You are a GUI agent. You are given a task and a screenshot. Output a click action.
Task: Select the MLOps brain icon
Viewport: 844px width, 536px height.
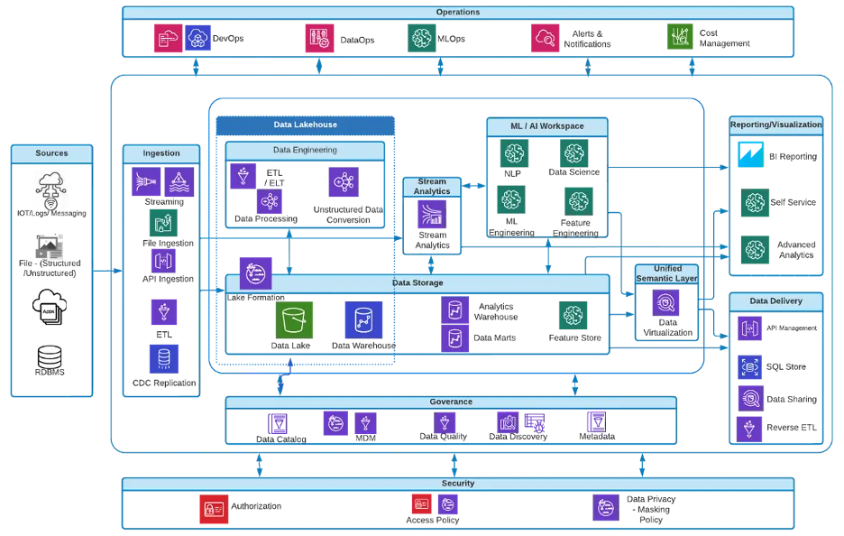click(421, 38)
